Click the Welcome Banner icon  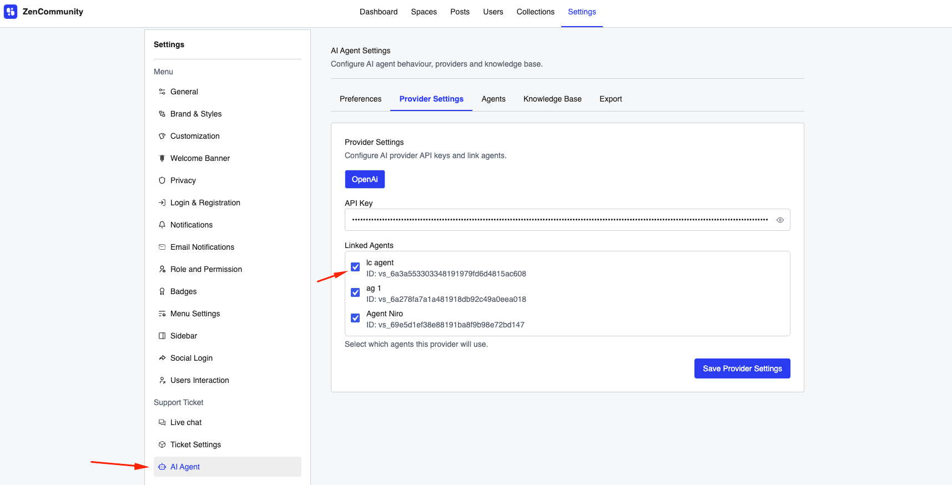tap(162, 158)
